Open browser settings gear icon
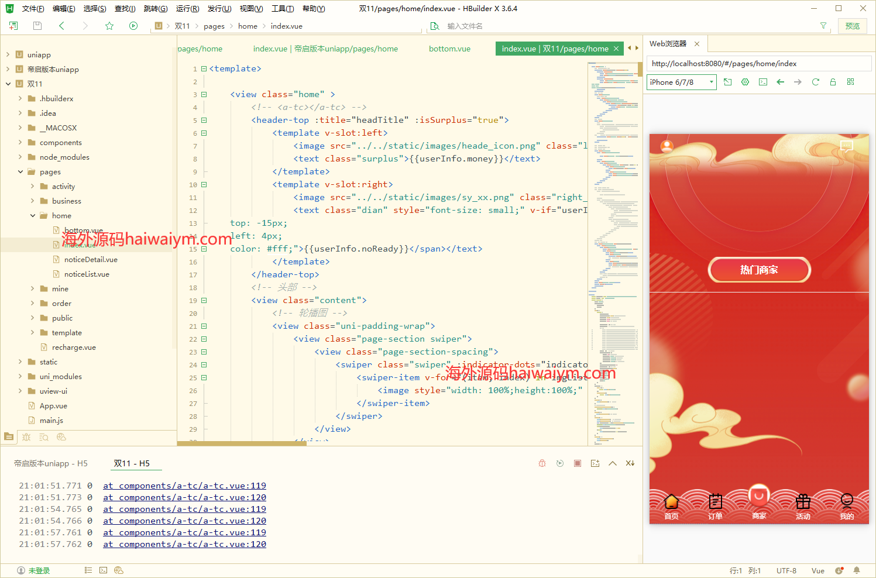 point(745,82)
